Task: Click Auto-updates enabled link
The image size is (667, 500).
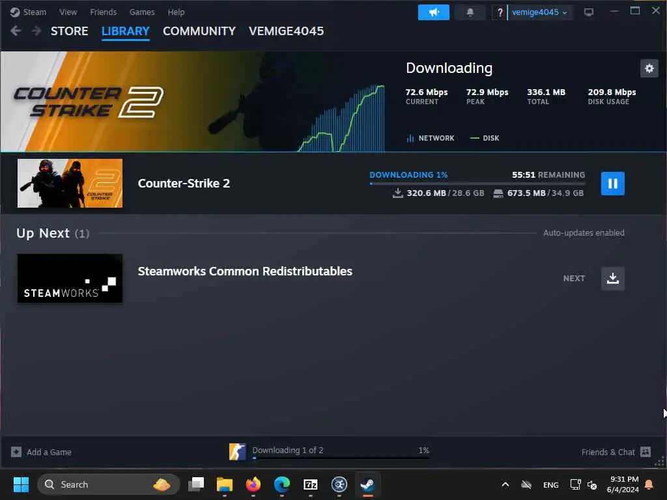Action: (x=584, y=233)
